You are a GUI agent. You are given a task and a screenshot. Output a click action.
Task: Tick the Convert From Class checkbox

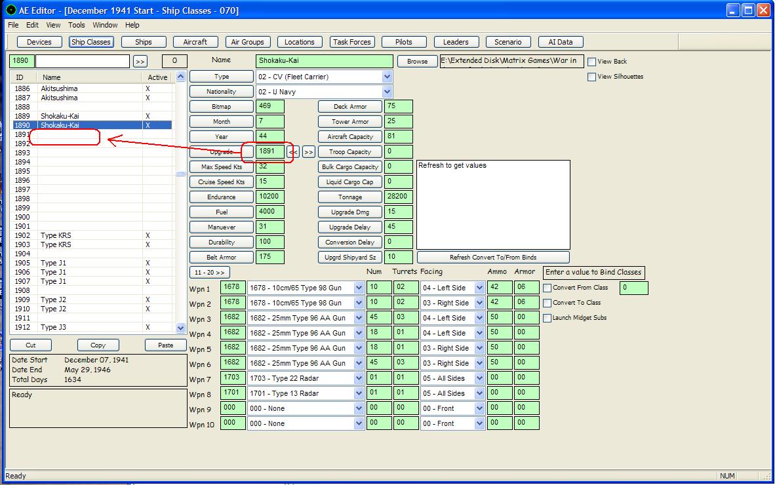[x=548, y=288]
